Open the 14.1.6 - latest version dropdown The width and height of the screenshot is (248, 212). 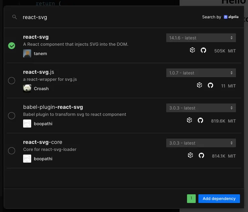(x=201, y=38)
